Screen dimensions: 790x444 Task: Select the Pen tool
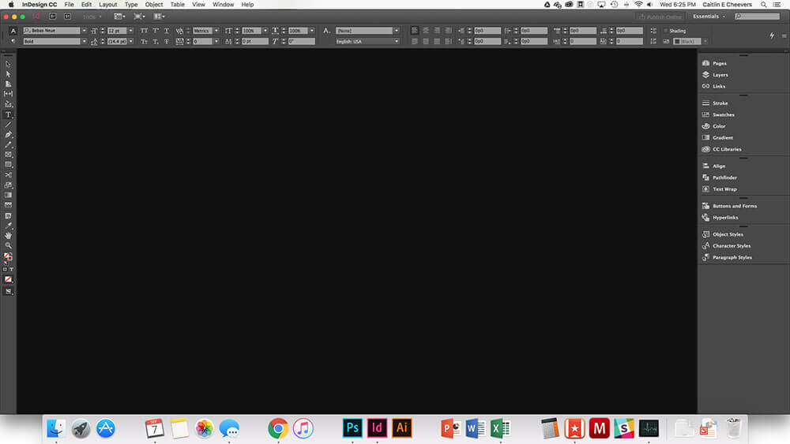coord(8,135)
